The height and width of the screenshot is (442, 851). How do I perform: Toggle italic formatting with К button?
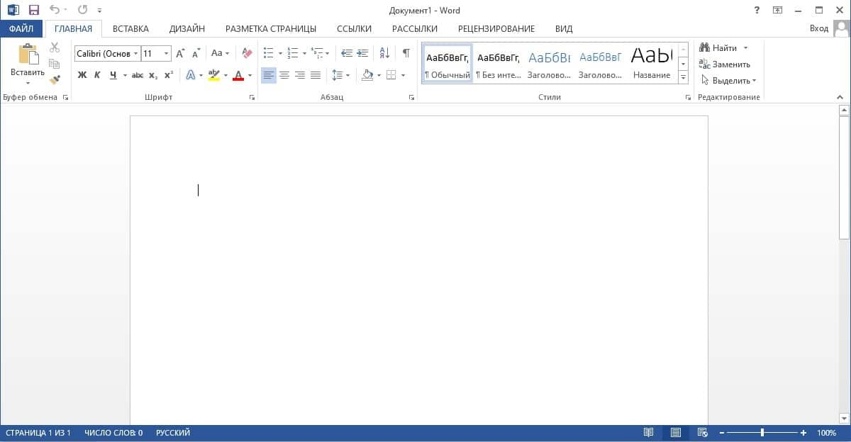pyautogui.click(x=97, y=73)
